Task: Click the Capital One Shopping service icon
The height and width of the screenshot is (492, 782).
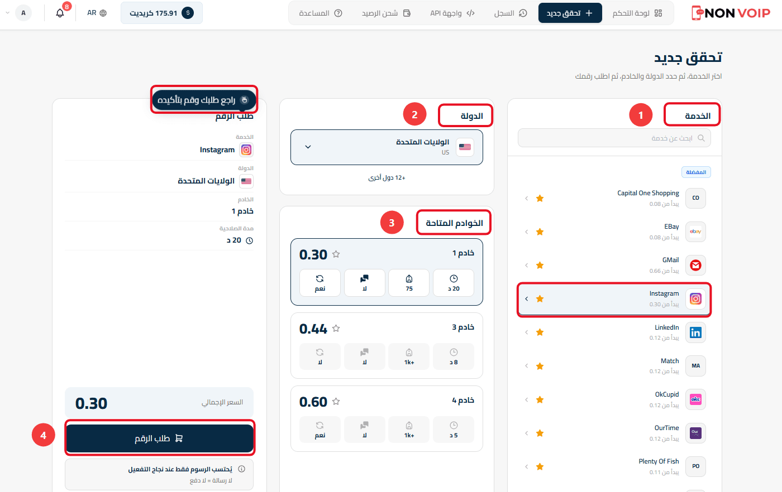Action: pos(695,198)
